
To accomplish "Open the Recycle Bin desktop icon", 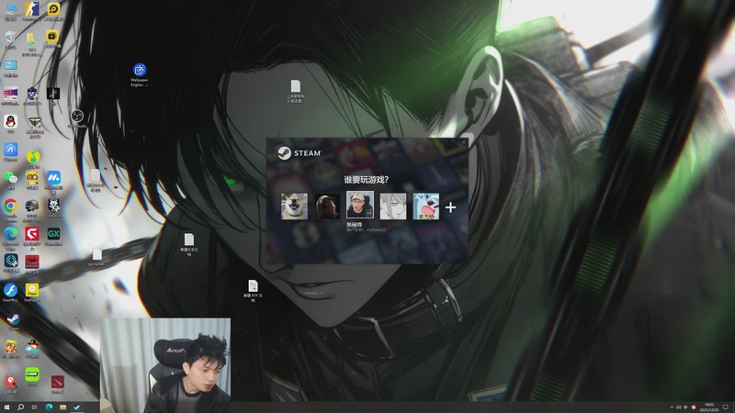I will click(10, 40).
